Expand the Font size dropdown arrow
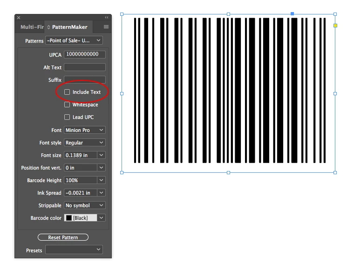The width and height of the screenshot is (347, 269). tap(102, 155)
